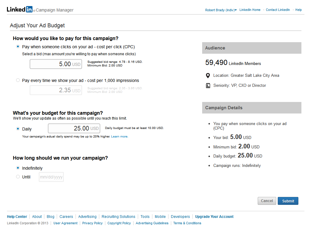Image resolution: width=309 pixels, height=227 pixels.
Task: Open the Developers footer link
Action: (180, 217)
